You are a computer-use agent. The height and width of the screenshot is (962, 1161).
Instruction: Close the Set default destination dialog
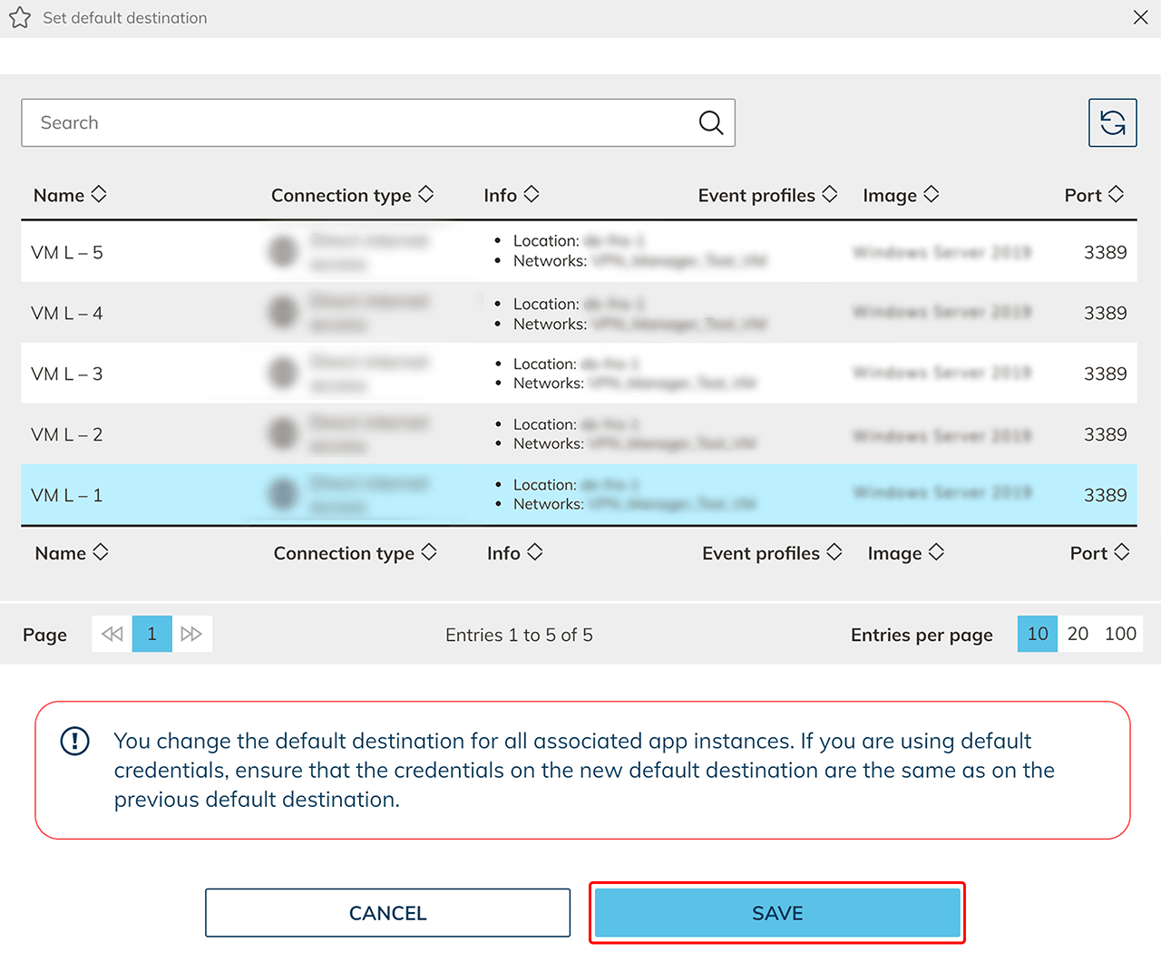1140,17
